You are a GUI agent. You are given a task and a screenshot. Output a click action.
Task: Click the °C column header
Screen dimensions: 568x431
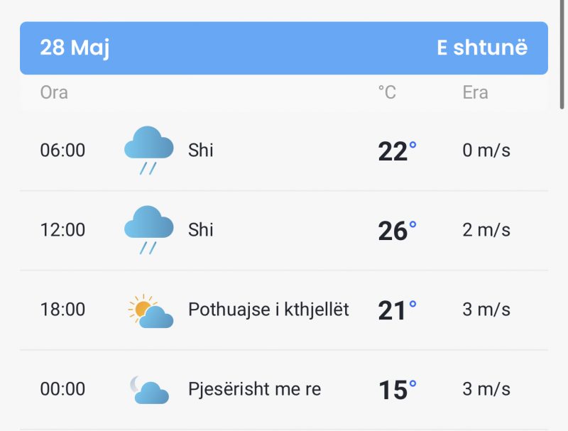click(x=387, y=92)
